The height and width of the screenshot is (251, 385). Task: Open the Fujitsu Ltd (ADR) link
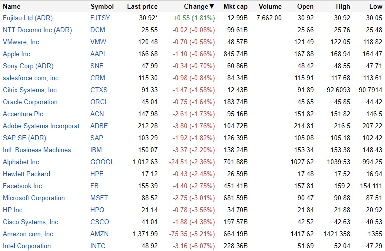click(27, 18)
